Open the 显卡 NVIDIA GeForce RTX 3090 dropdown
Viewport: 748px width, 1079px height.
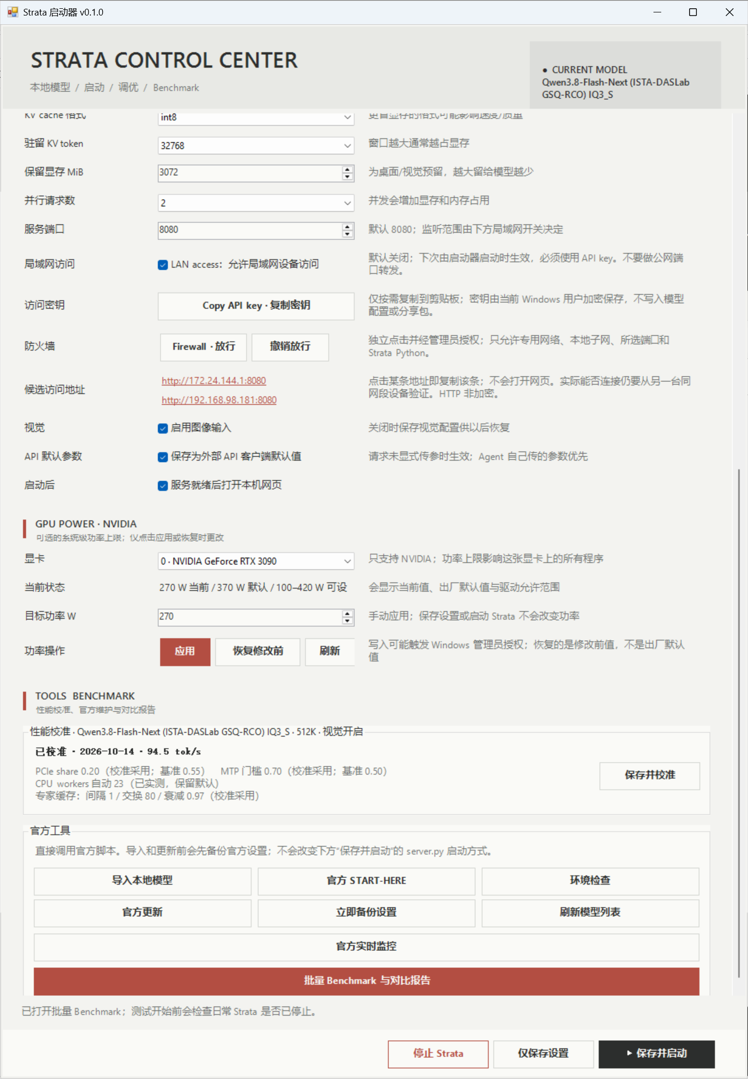click(256, 561)
